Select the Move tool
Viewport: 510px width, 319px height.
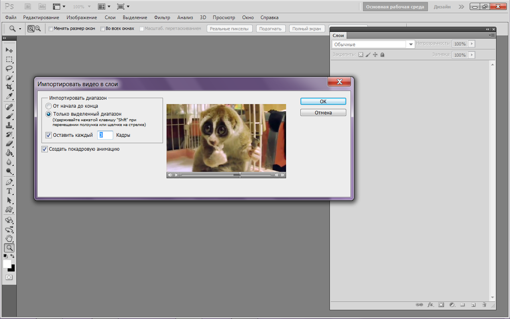tap(9, 50)
